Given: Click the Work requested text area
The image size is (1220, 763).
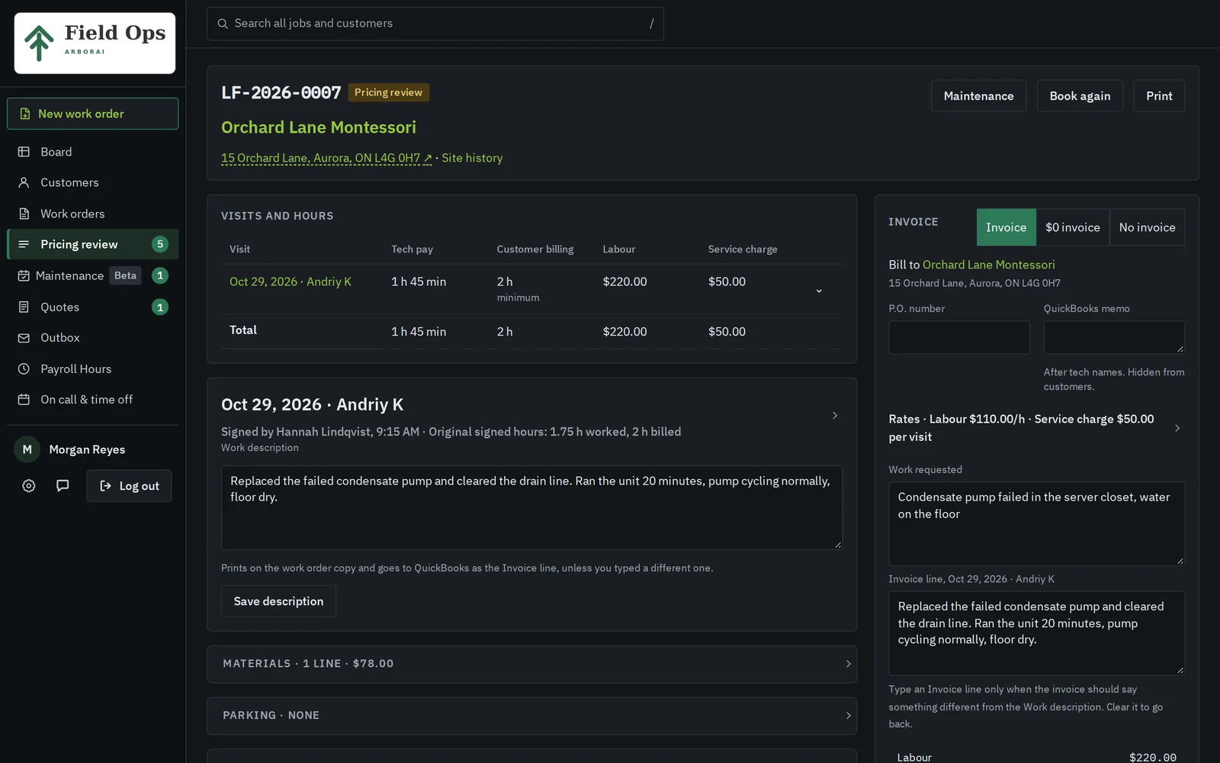Looking at the screenshot, I should [x=1036, y=523].
